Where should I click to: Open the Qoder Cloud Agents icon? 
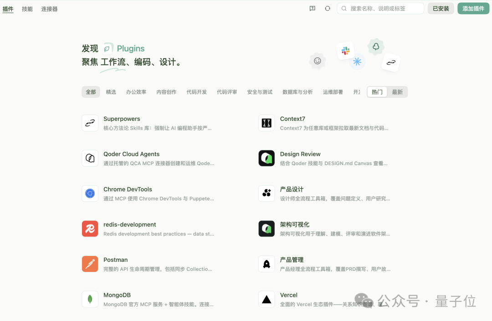click(x=90, y=158)
